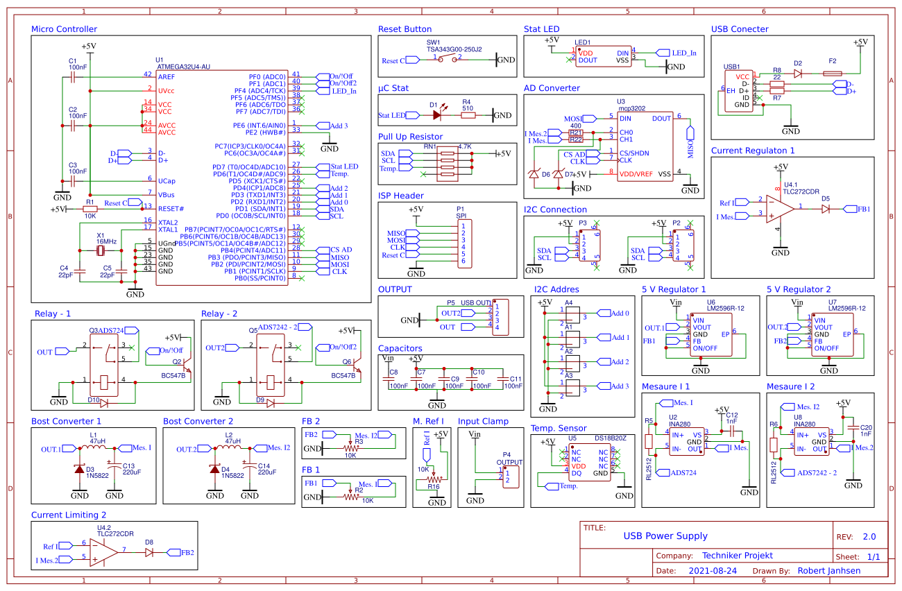Click the relay coil contact in Relay - 1

point(103,382)
